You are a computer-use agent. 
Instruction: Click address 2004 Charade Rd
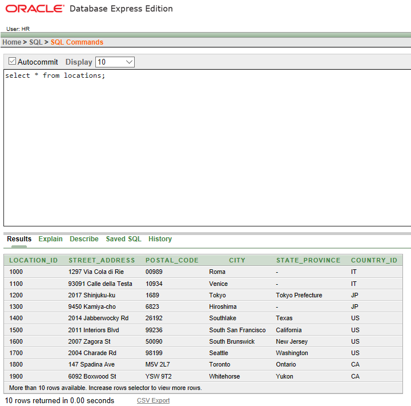point(92,353)
